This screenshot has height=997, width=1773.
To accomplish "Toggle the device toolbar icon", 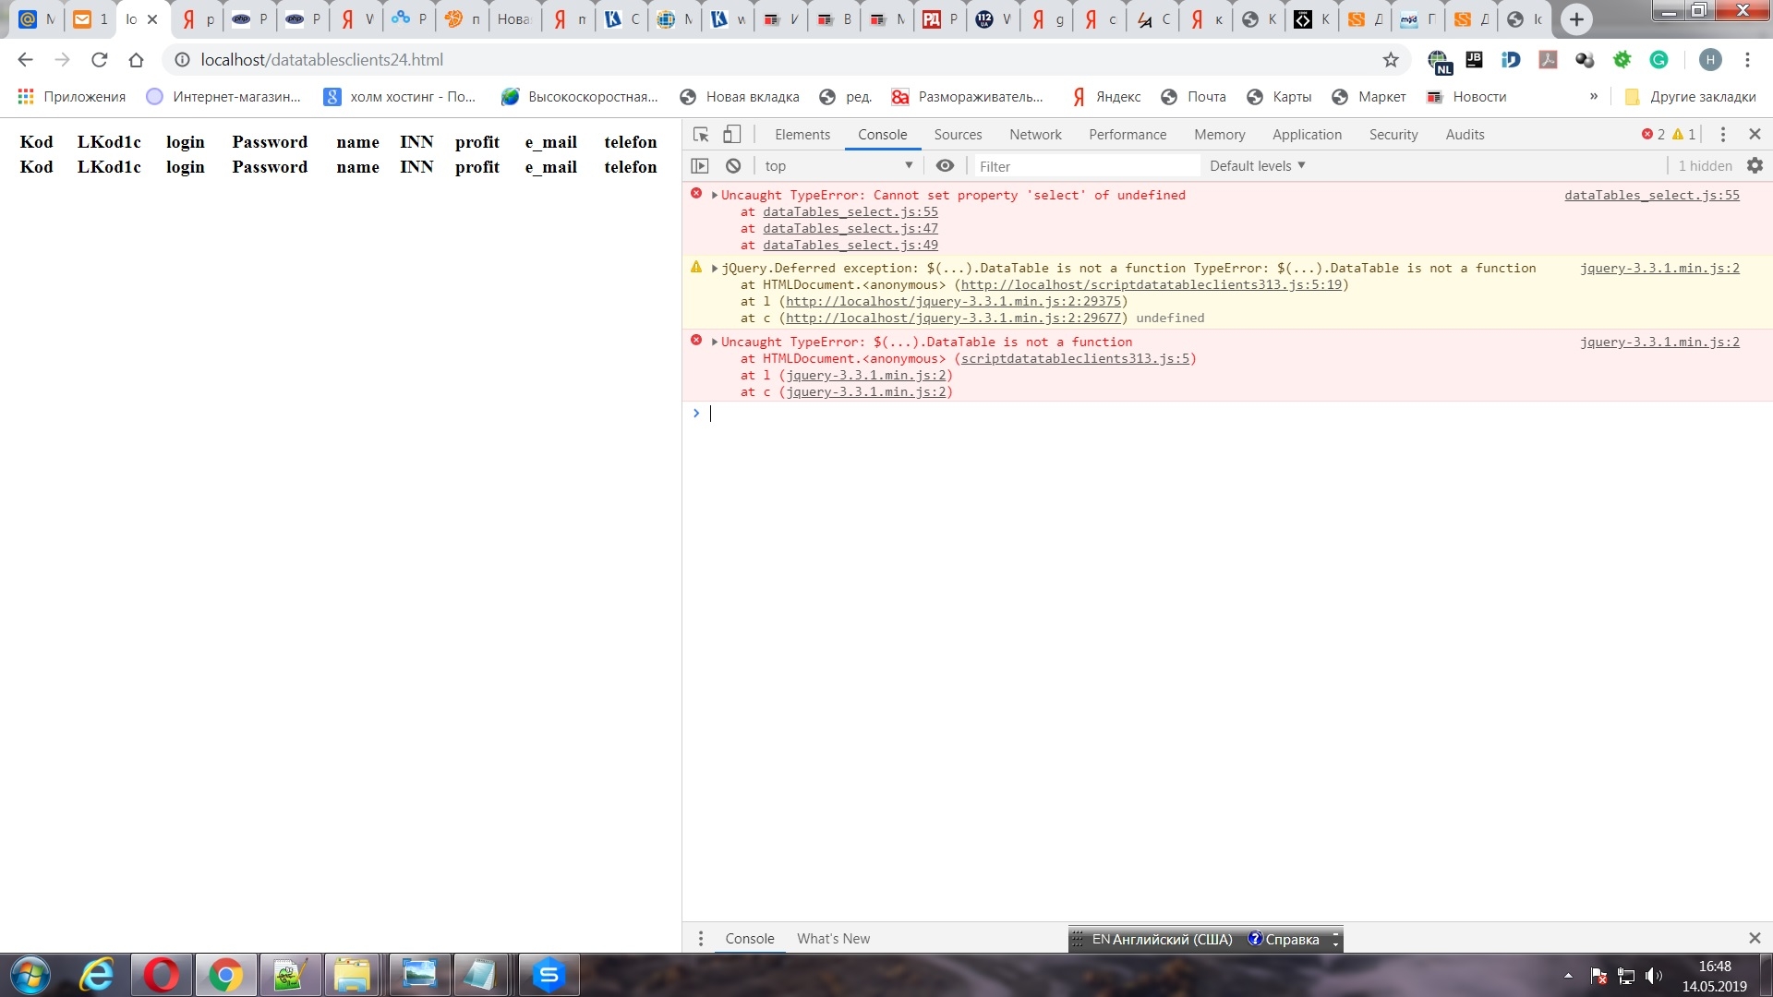I will [x=731, y=135].
